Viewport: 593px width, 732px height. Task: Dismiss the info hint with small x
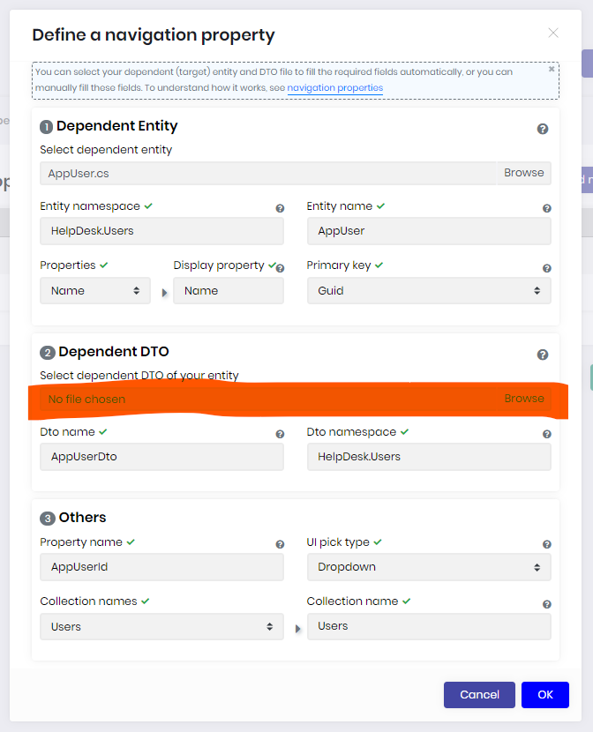click(552, 69)
